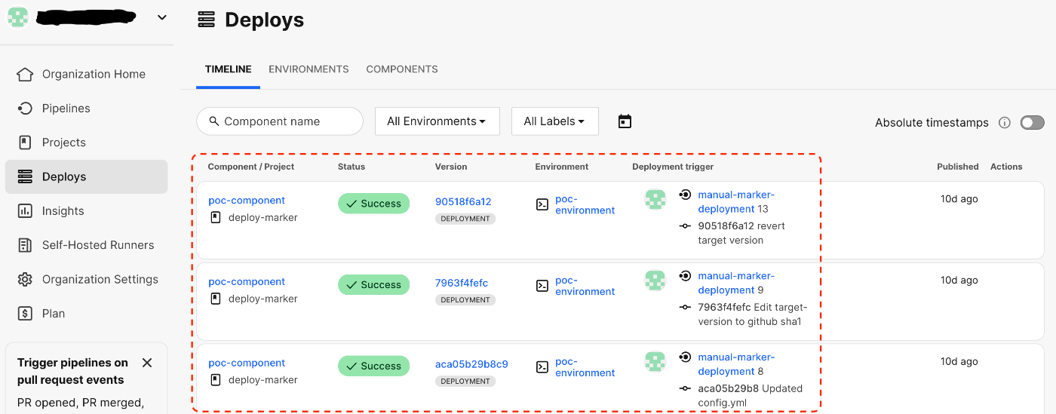The width and height of the screenshot is (1056, 414).
Task: Click the organization avatar at top left
Action: 18,17
